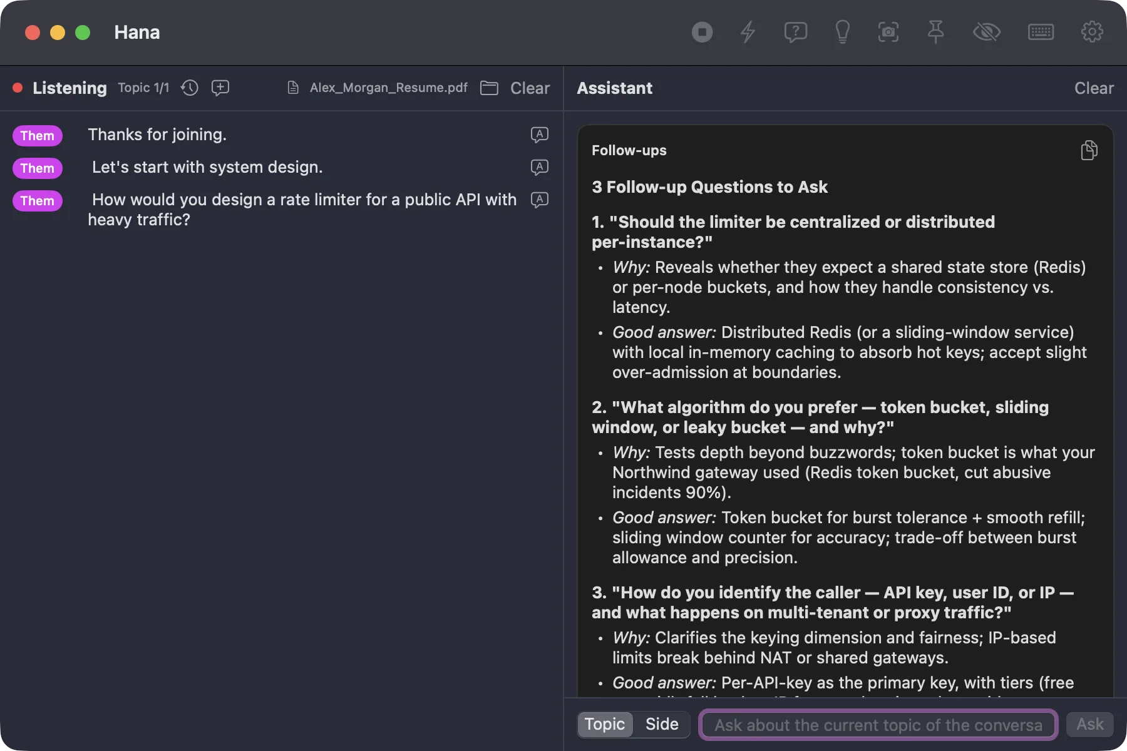Select the 'Topic 1/1' label

(x=143, y=88)
